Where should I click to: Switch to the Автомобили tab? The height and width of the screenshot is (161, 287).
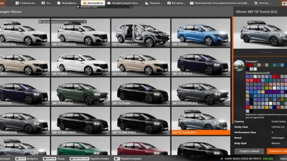pyautogui.click(x=93, y=3)
